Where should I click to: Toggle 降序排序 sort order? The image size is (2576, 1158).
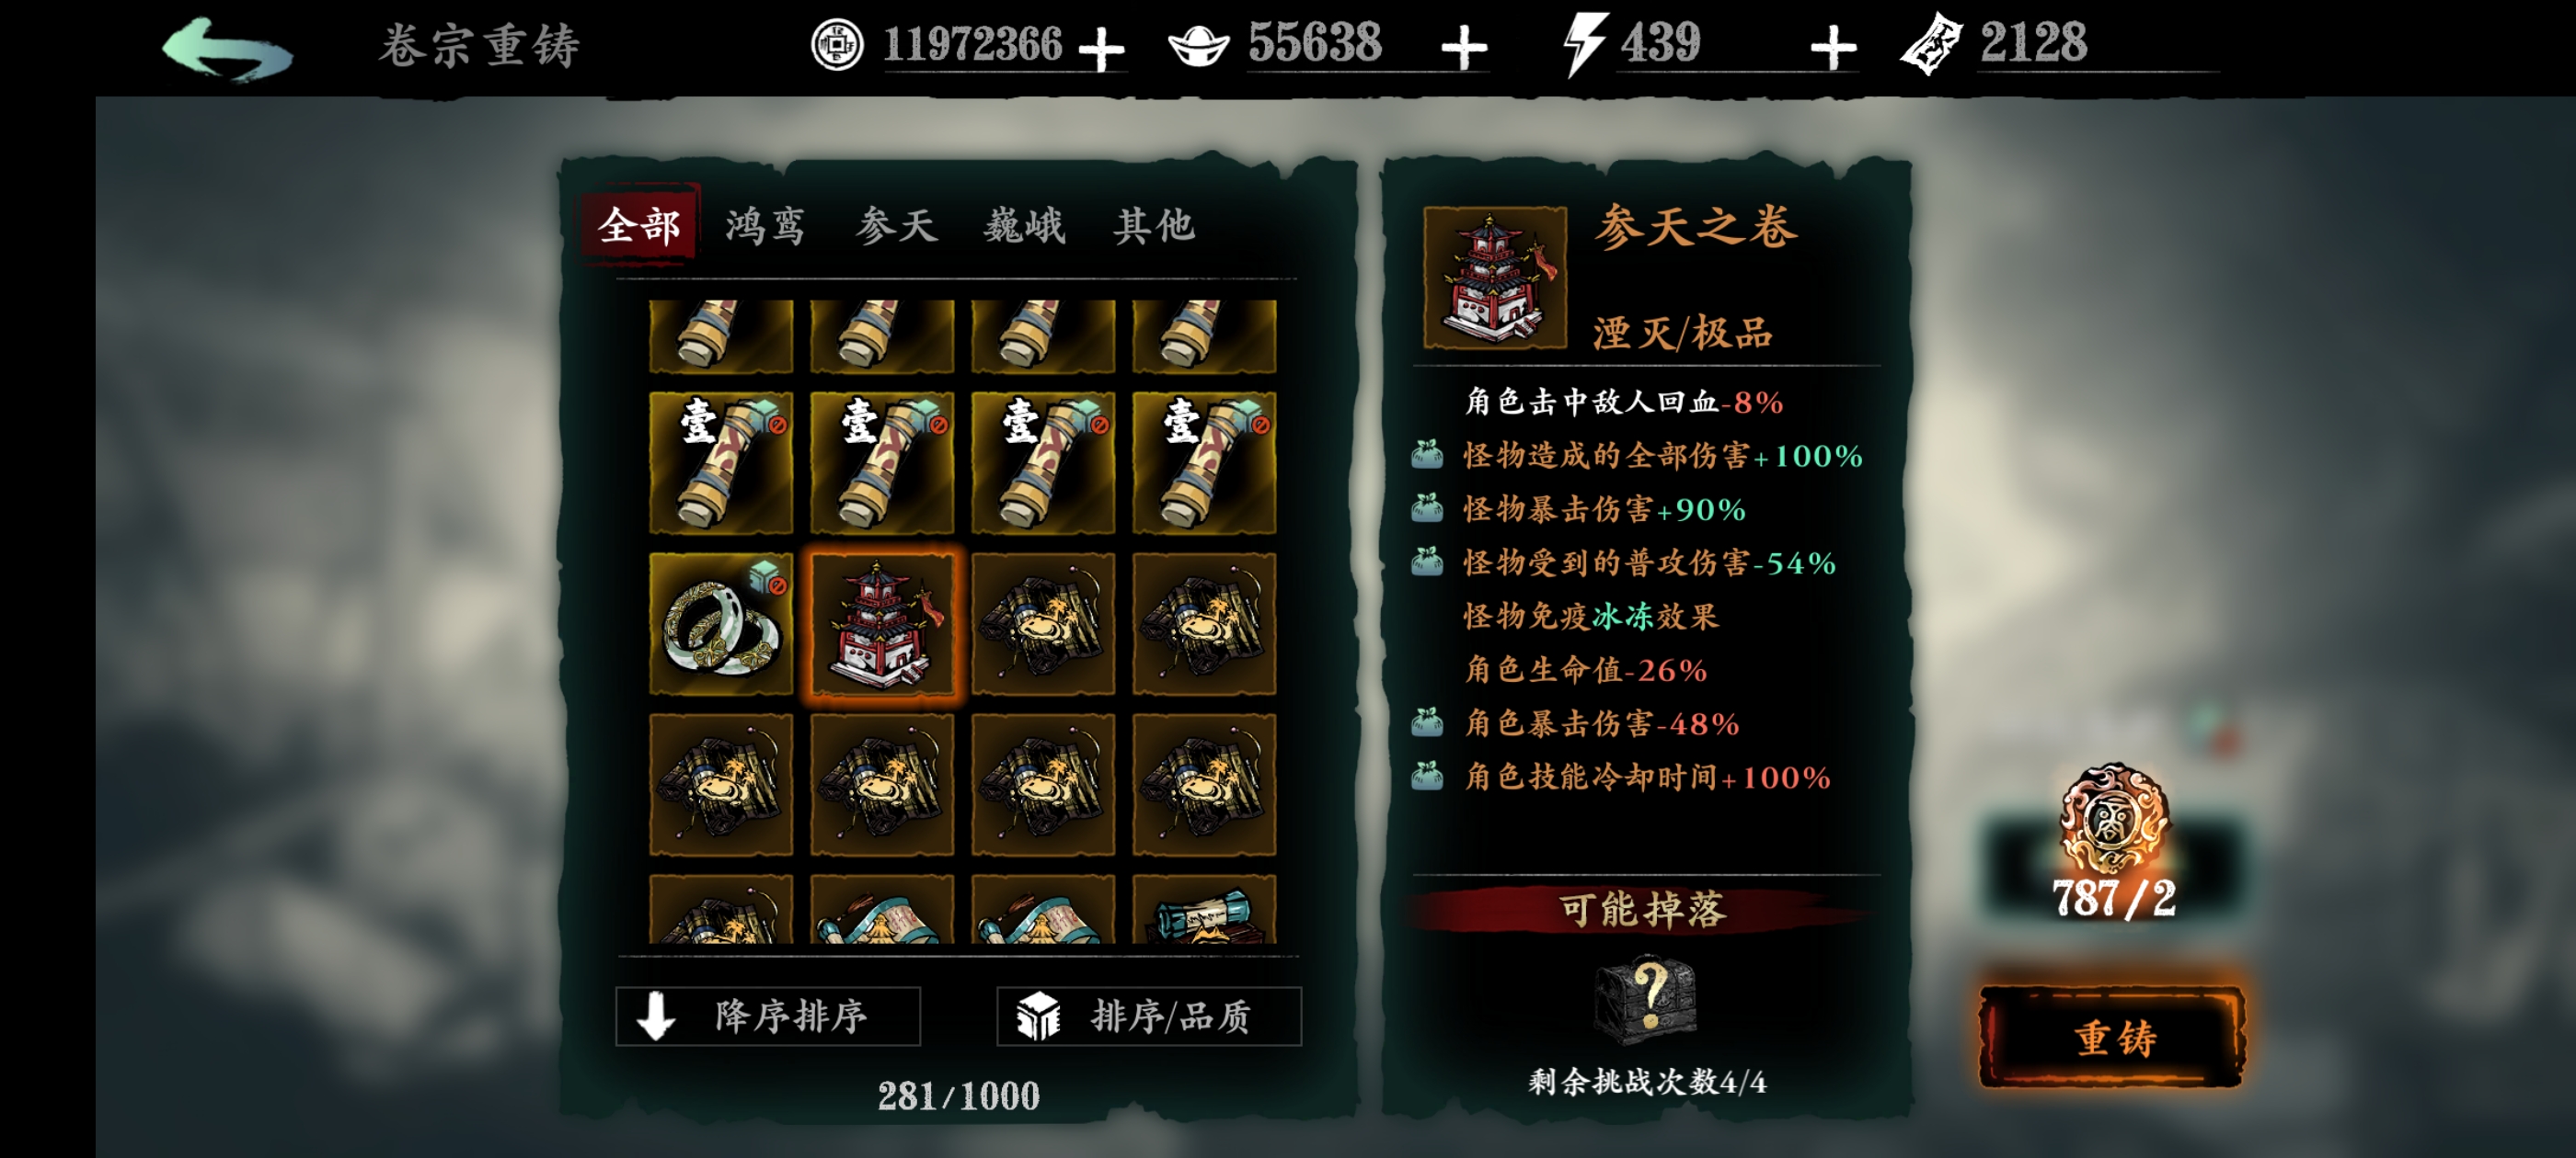coord(768,1016)
